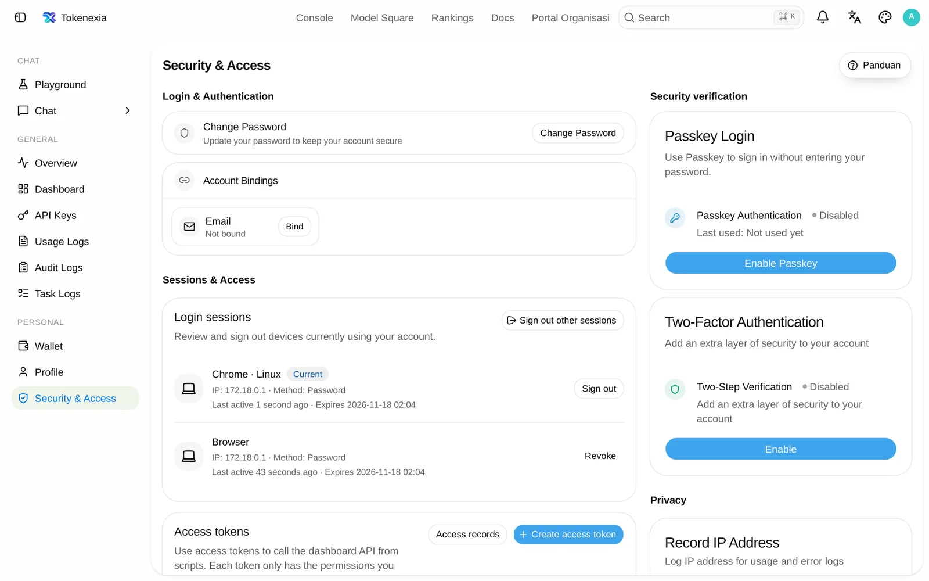Viewport: 929px width, 581px height.
Task: Sign out the Chrome Linux session
Action: 599,389
